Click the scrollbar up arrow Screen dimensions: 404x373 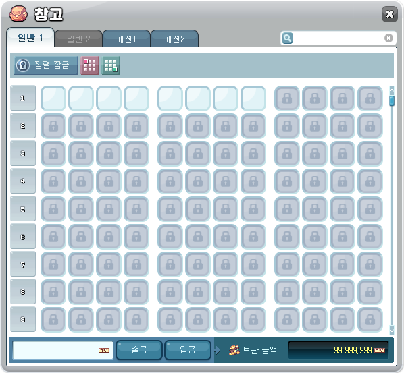point(392,90)
